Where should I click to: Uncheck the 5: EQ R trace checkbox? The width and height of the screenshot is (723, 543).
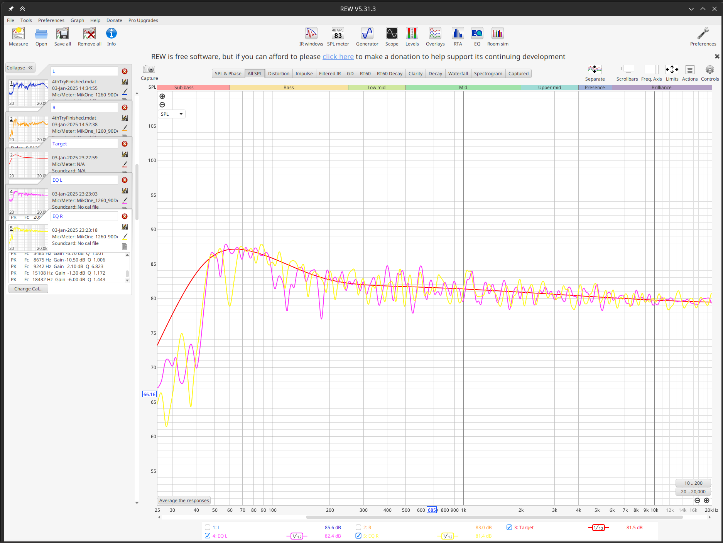coord(358,536)
